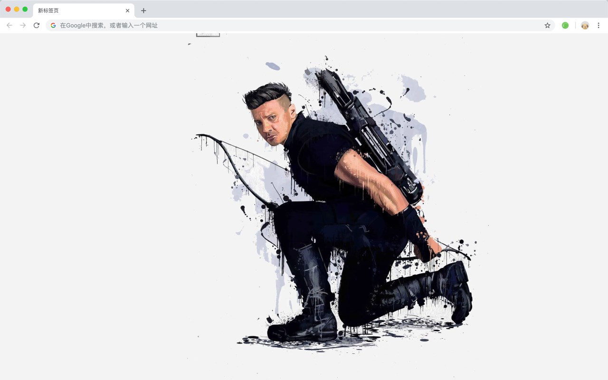Image resolution: width=608 pixels, height=380 pixels.
Task: Open the profile avatar menu
Action: tap(585, 25)
